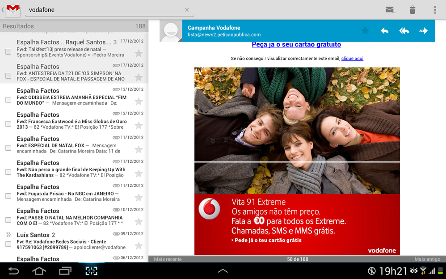Tick the ESPECIAL DE NATAL FOX checkbox
Image resolution: width=446 pixels, height=279 pixels.
click(8, 148)
